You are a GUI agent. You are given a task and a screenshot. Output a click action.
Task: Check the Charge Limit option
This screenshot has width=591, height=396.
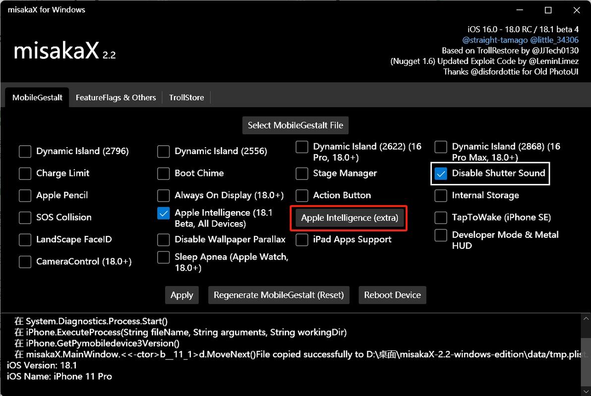25,173
